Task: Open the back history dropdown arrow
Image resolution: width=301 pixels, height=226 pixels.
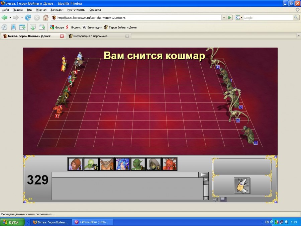Action: click(10, 18)
